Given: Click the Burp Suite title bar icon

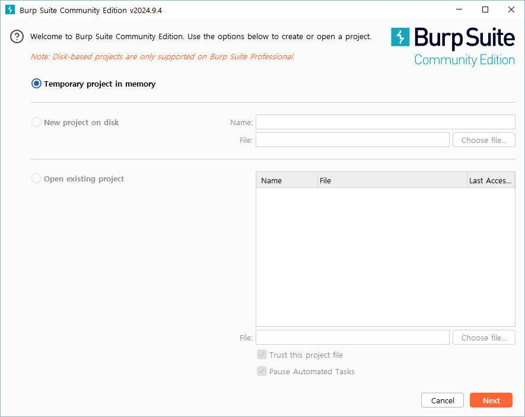Looking at the screenshot, I should coord(10,9).
